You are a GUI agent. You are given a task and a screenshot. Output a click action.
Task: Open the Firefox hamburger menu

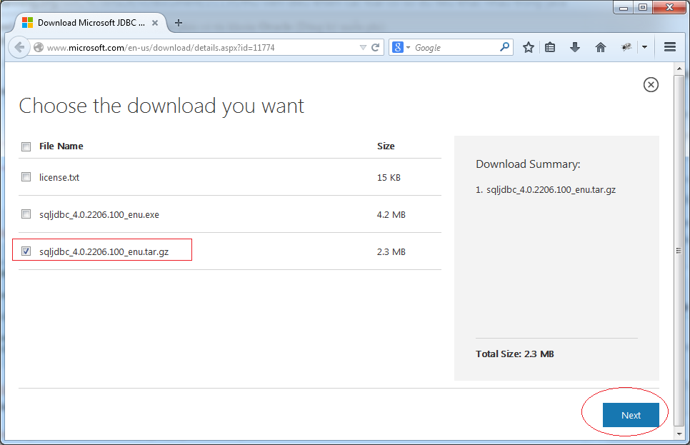tap(670, 46)
